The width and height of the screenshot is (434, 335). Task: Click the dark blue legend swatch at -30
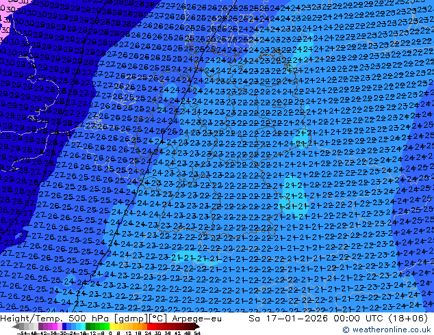pos(64,326)
